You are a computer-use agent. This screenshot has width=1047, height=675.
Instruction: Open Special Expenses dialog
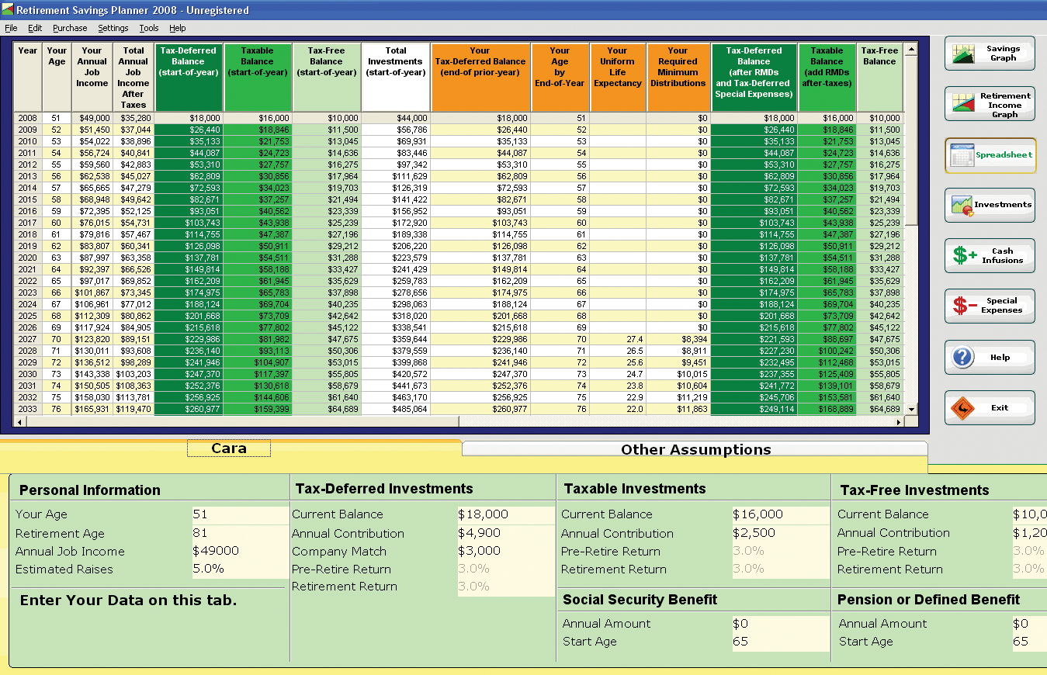990,306
